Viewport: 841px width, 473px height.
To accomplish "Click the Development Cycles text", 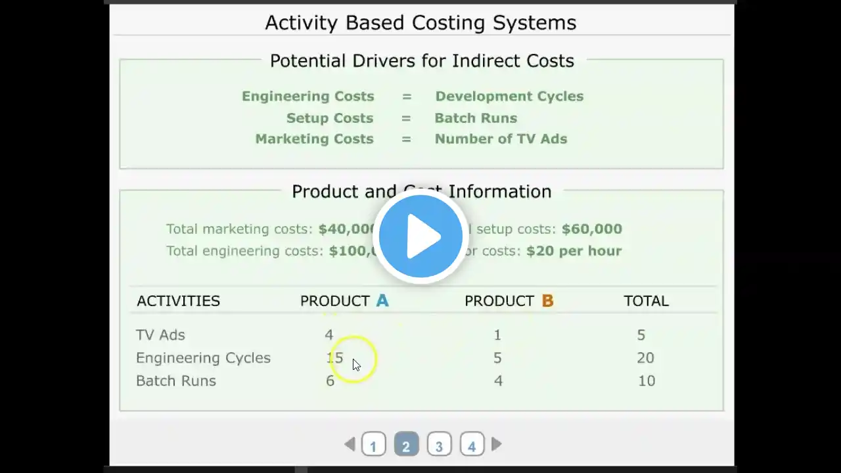I will (x=509, y=96).
